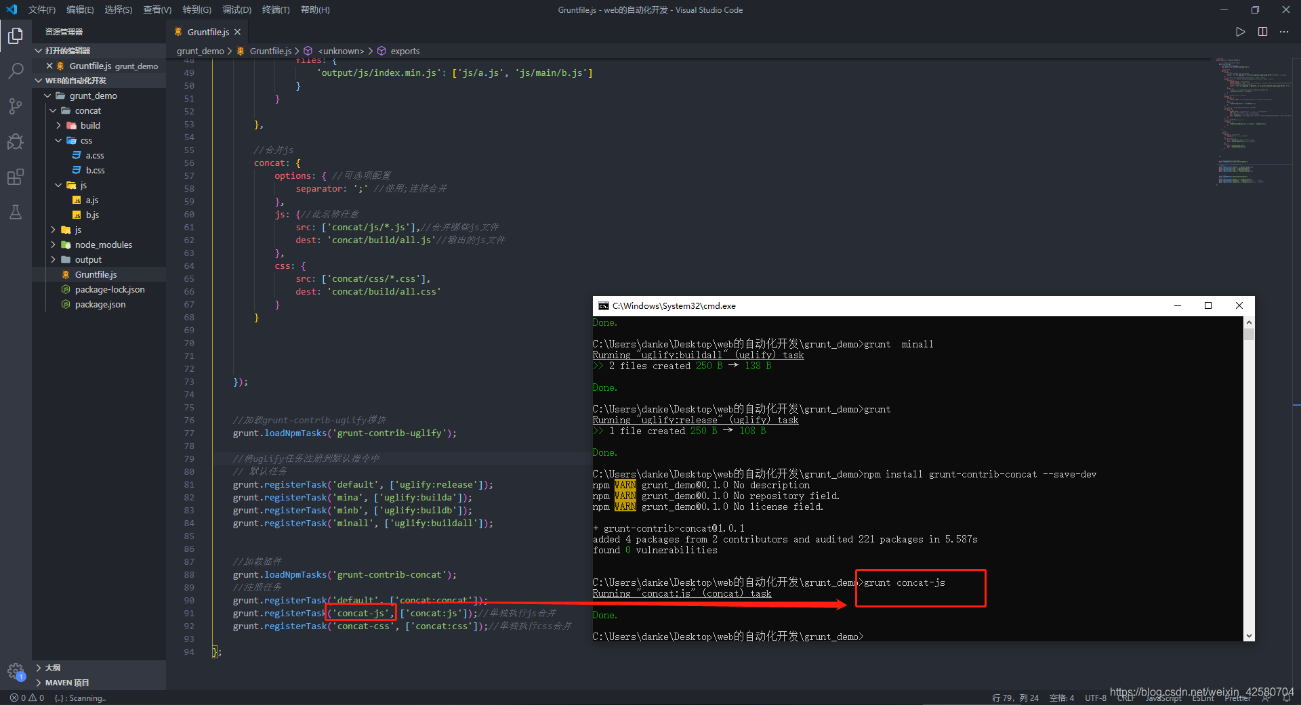1301x705 pixels.
Task: Click the VS Code logo icon
Action: click(12, 9)
